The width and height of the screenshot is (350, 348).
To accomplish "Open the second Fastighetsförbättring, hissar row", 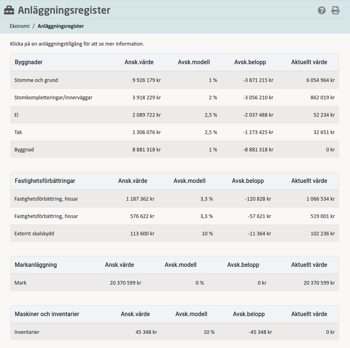I will [46, 216].
